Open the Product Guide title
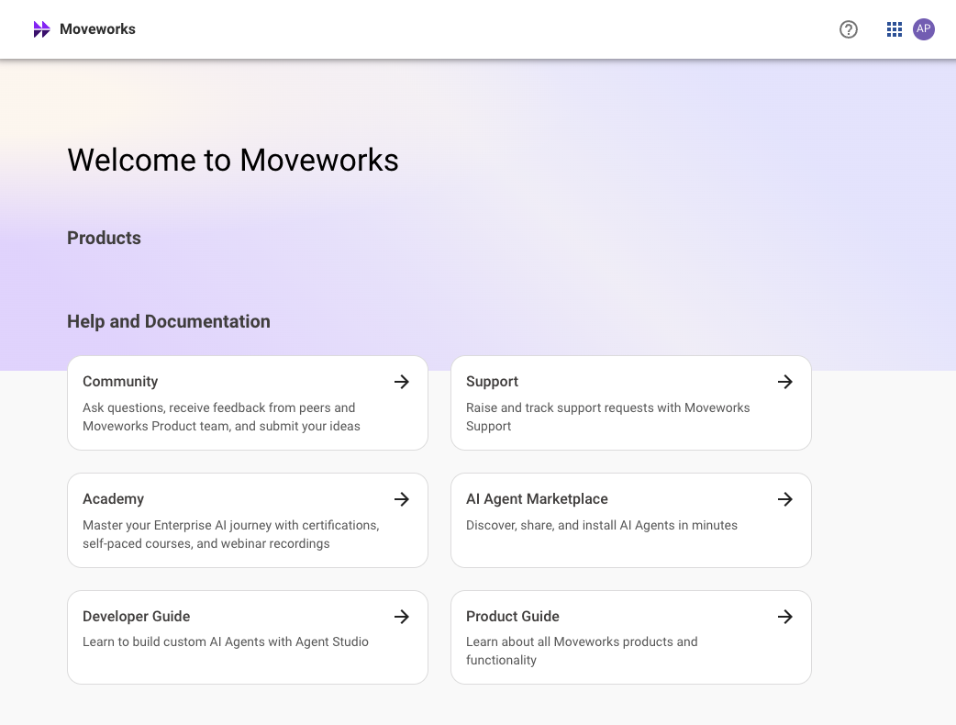 coord(513,617)
